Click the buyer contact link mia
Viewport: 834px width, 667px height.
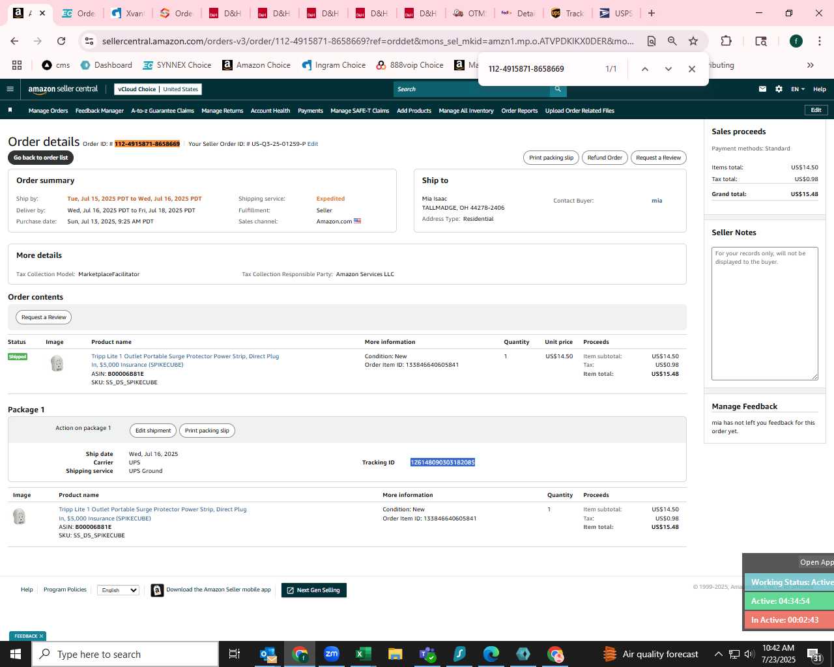point(657,201)
